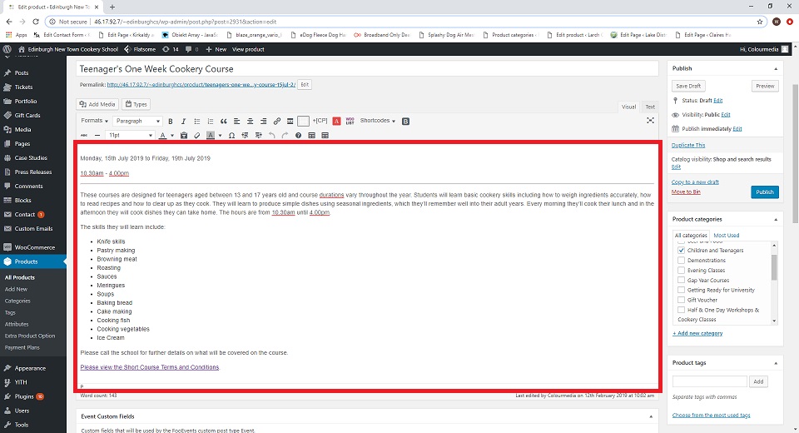Switch to the Text editor tab
The image size is (799, 433).
pos(650,107)
